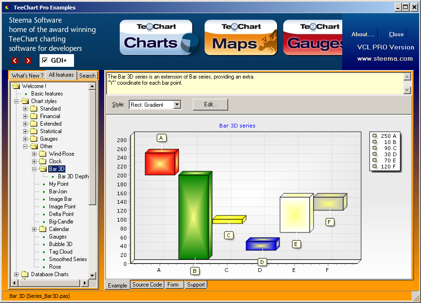
Task: Select the Bar-Join tree item
Action: [x=58, y=191]
